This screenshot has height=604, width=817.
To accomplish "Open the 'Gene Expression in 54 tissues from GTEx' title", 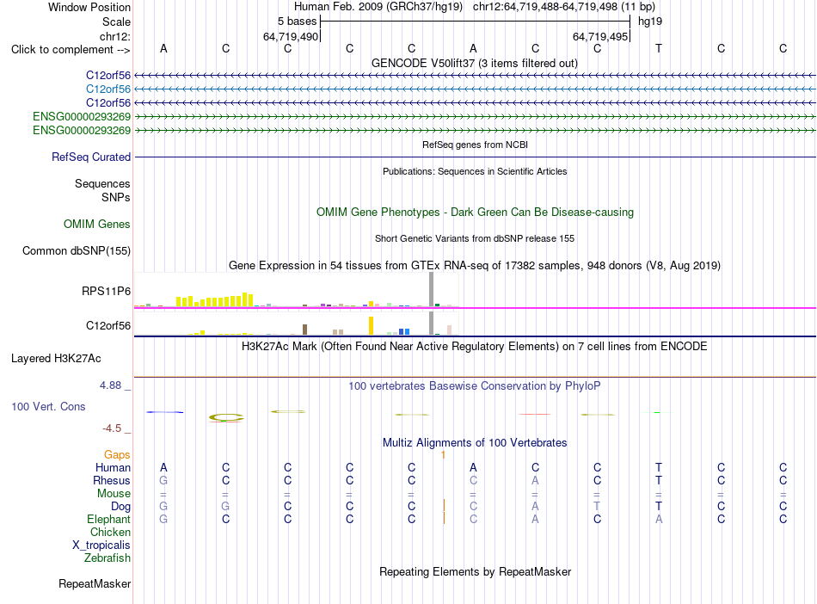I will pos(474,265).
